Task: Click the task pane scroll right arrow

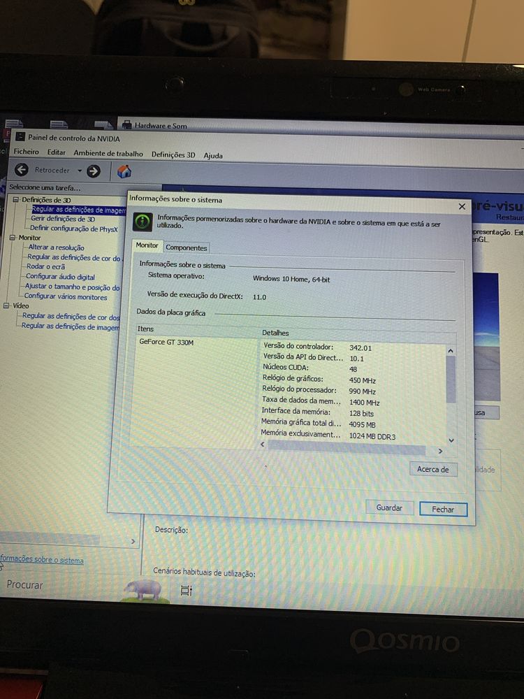Action: click(x=133, y=541)
